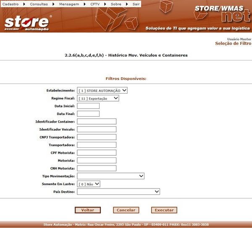
Task: Open the Somente Em Lastre dropdown
Action: (x=89, y=184)
